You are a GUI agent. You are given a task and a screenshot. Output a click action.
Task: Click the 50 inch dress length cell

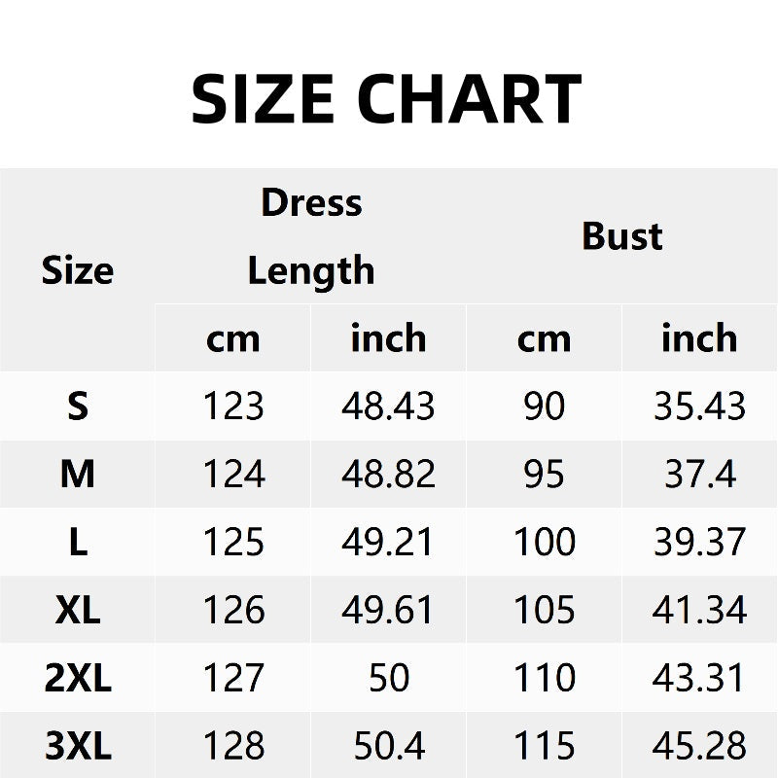[388, 678]
